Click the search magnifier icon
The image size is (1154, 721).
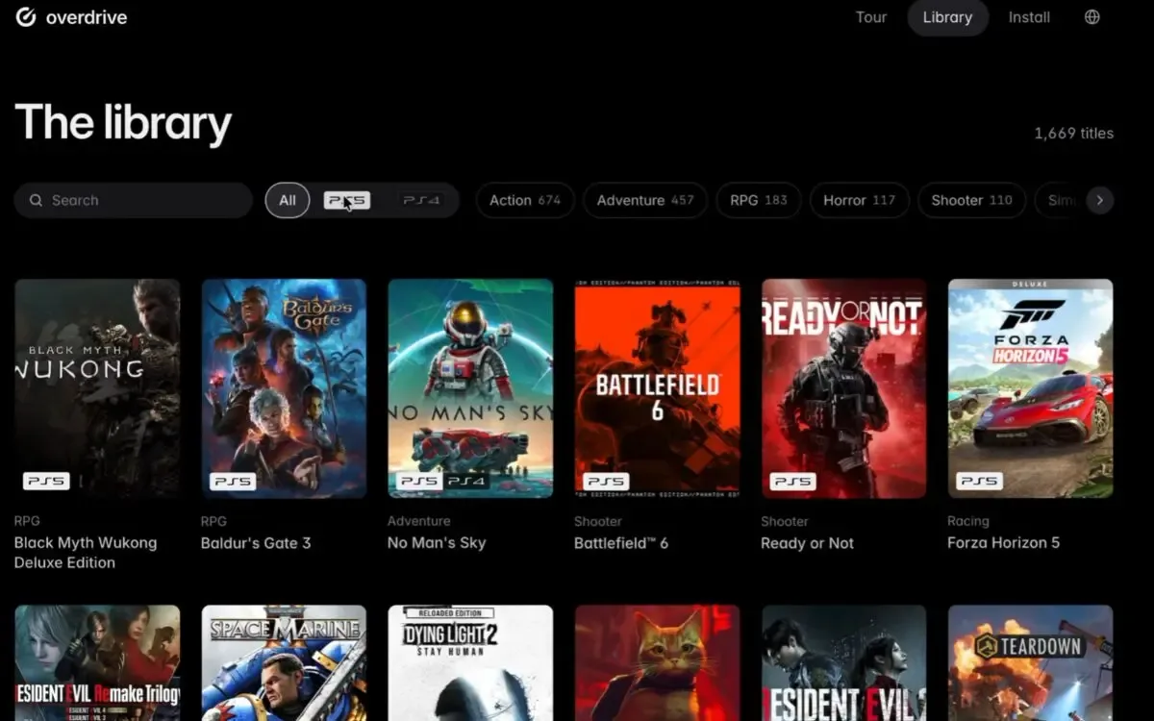tap(36, 200)
